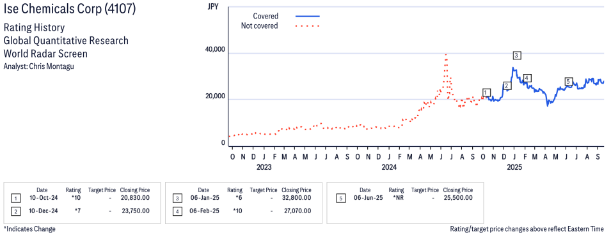Screen dimensions: 611x233
Task: Click the 2024 year label
Action: [x=389, y=168]
